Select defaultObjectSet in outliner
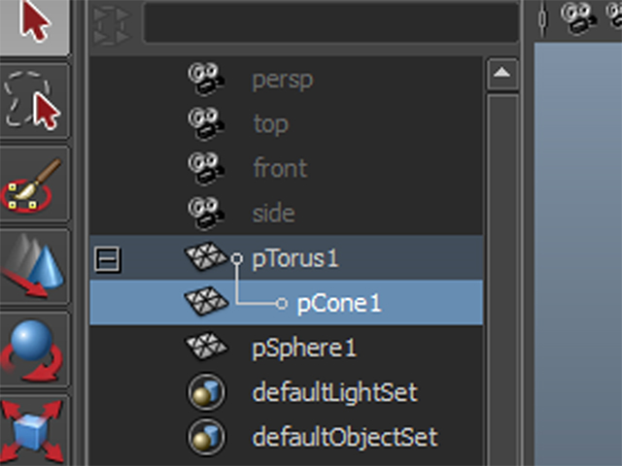Screen dimensions: 622x466 pyautogui.click(x=344, y=437)
